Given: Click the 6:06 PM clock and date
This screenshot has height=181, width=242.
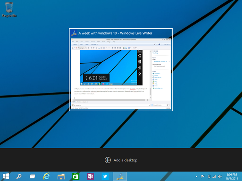Looking at the screenshot, I should point(231,176).
